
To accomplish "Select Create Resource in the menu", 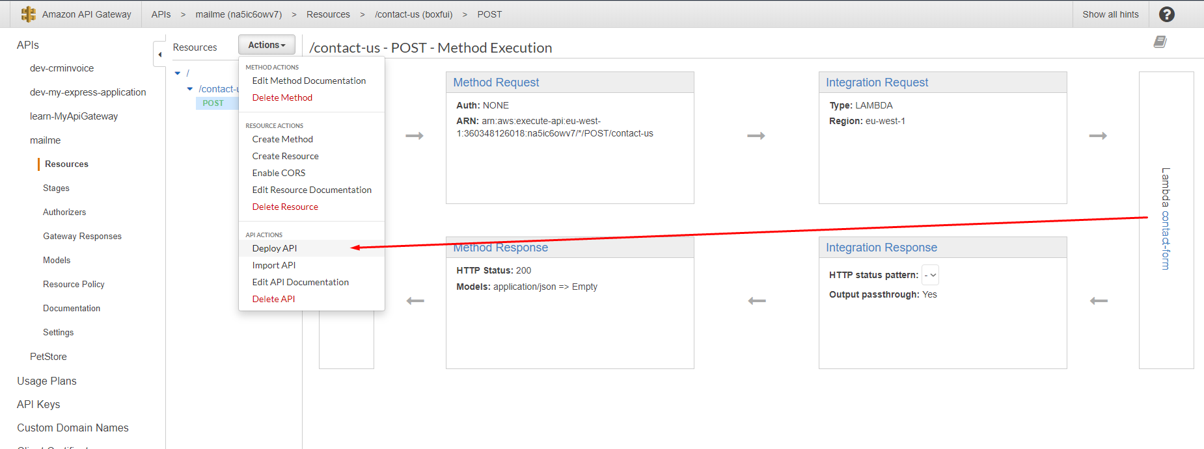I will 286,156.
